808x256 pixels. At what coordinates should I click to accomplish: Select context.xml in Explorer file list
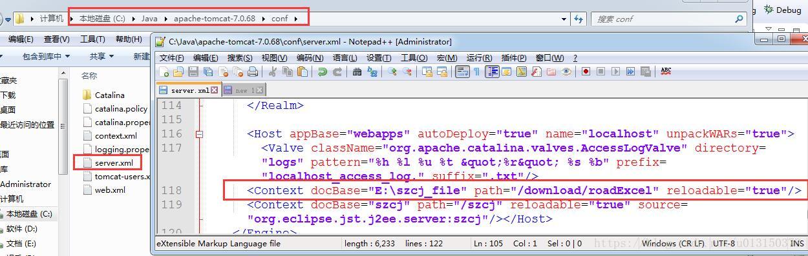tap(110, 135)
